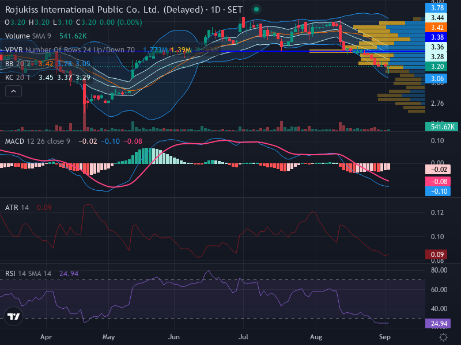Click the red 0.09 ATR axis label

436,254
